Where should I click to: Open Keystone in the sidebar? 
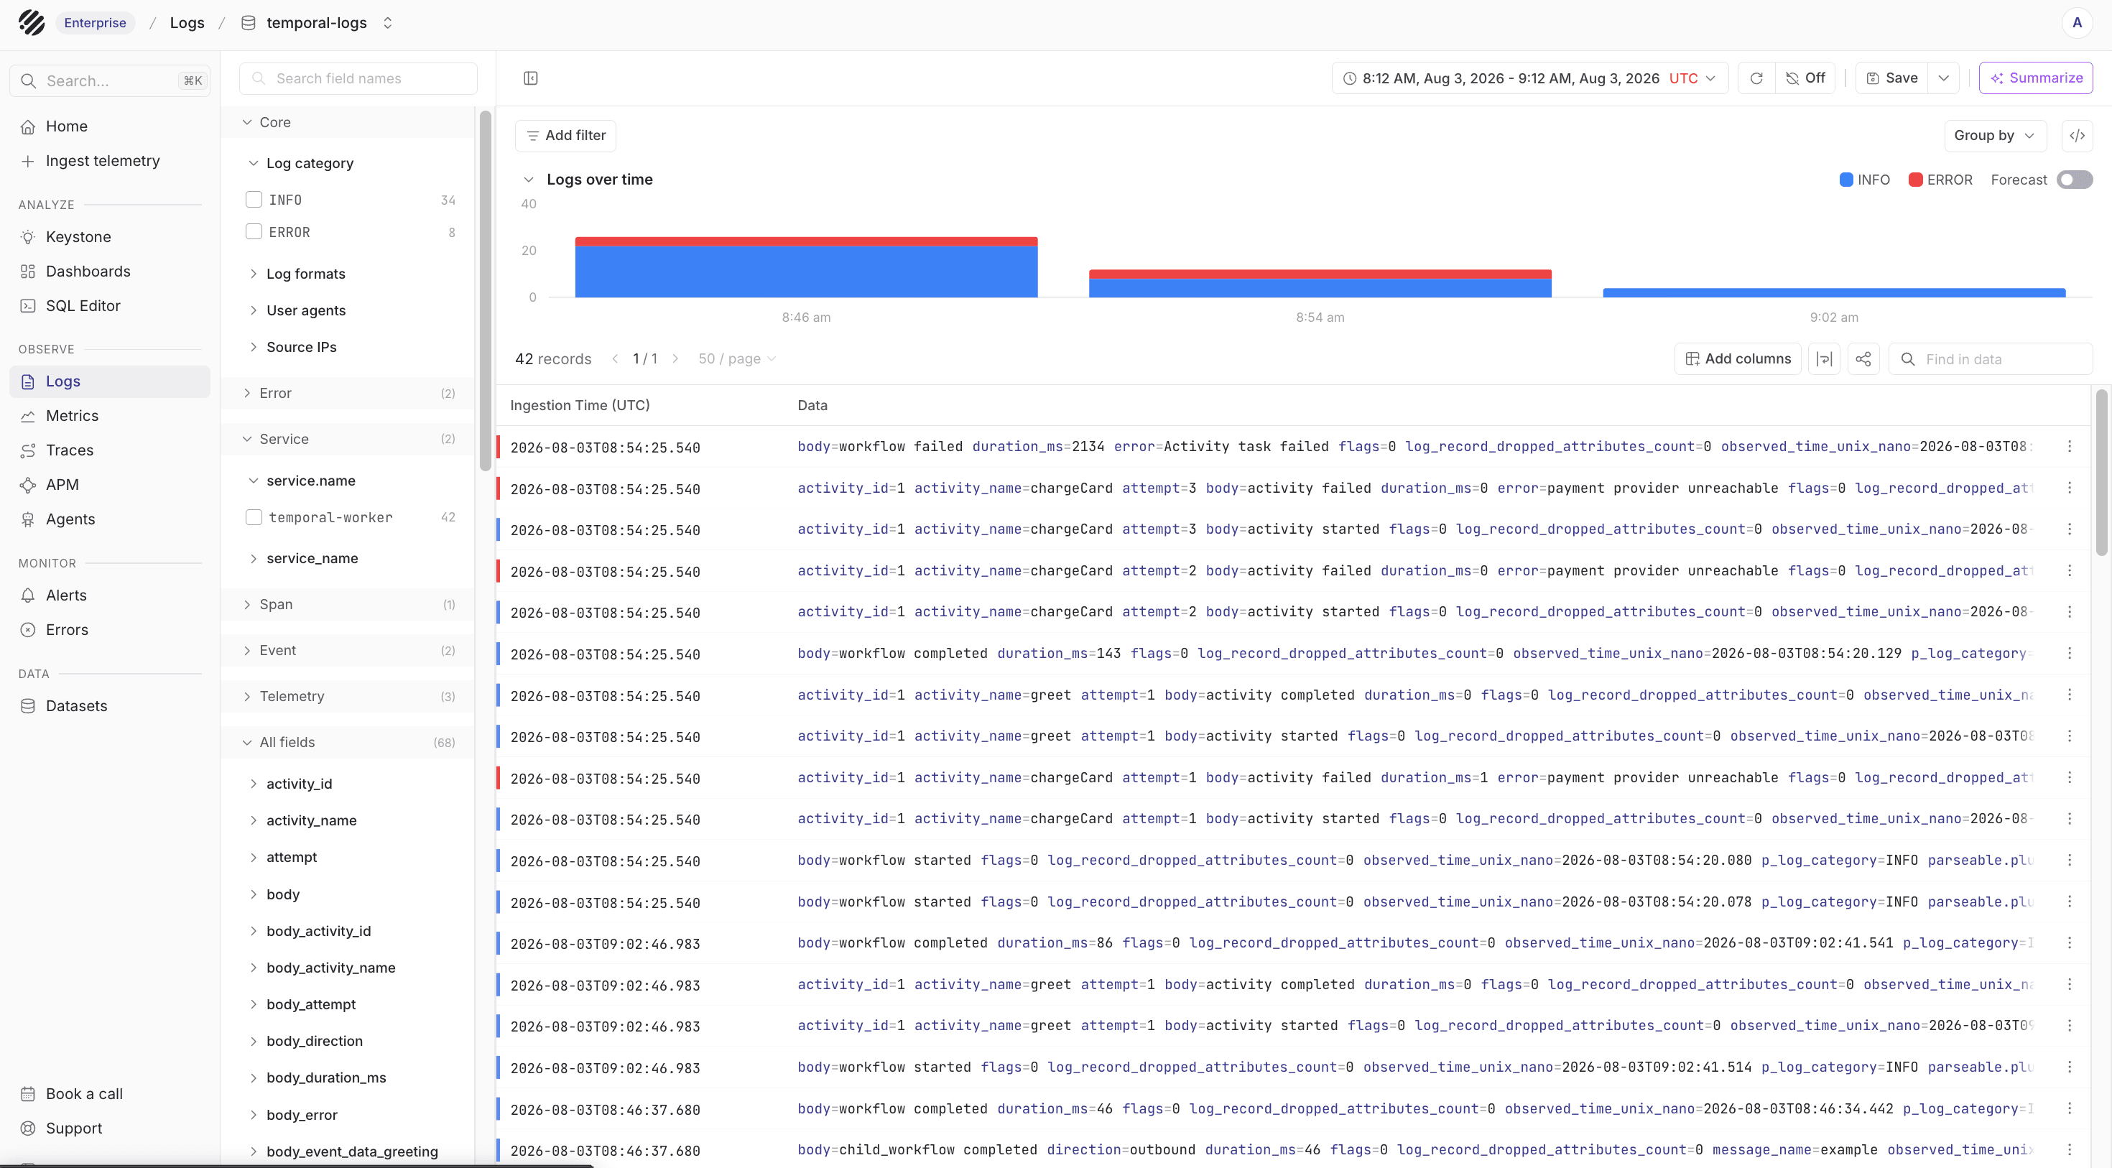coord(110,237)
